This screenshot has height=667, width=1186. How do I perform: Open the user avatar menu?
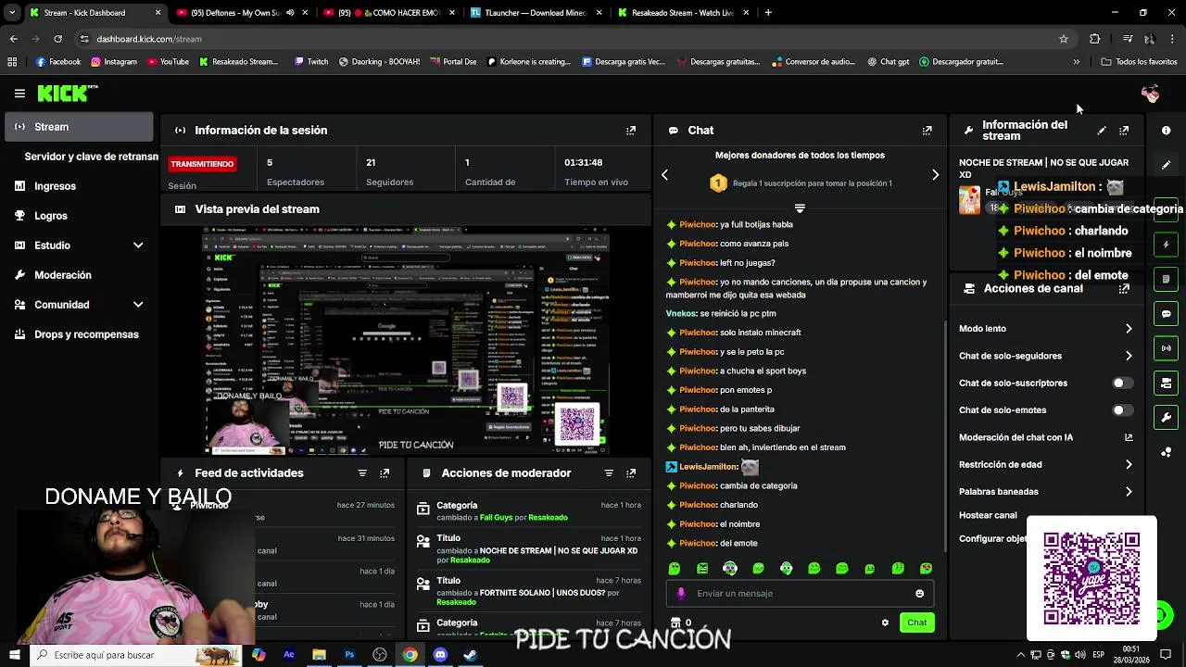point(1151,94)
